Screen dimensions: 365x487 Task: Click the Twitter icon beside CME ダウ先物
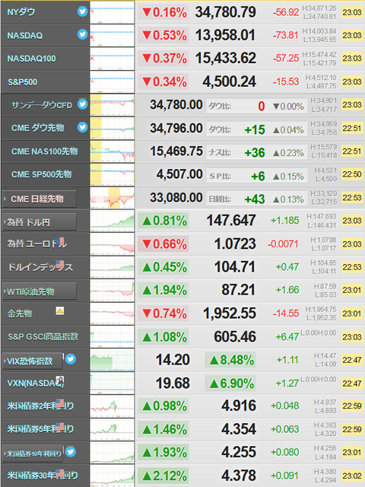[82, 127]
